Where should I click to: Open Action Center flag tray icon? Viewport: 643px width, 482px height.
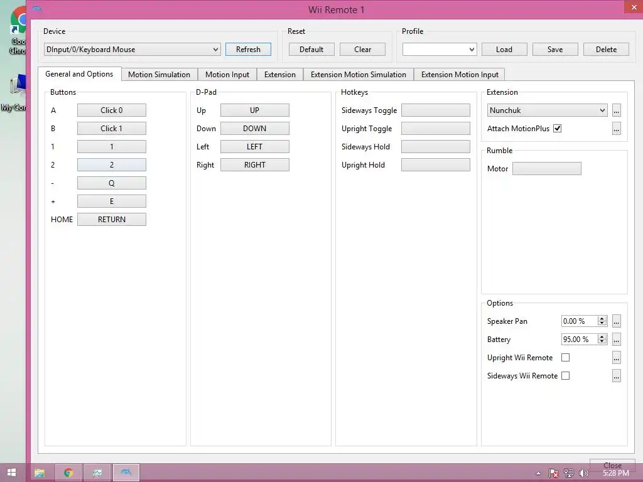(554, 473)
